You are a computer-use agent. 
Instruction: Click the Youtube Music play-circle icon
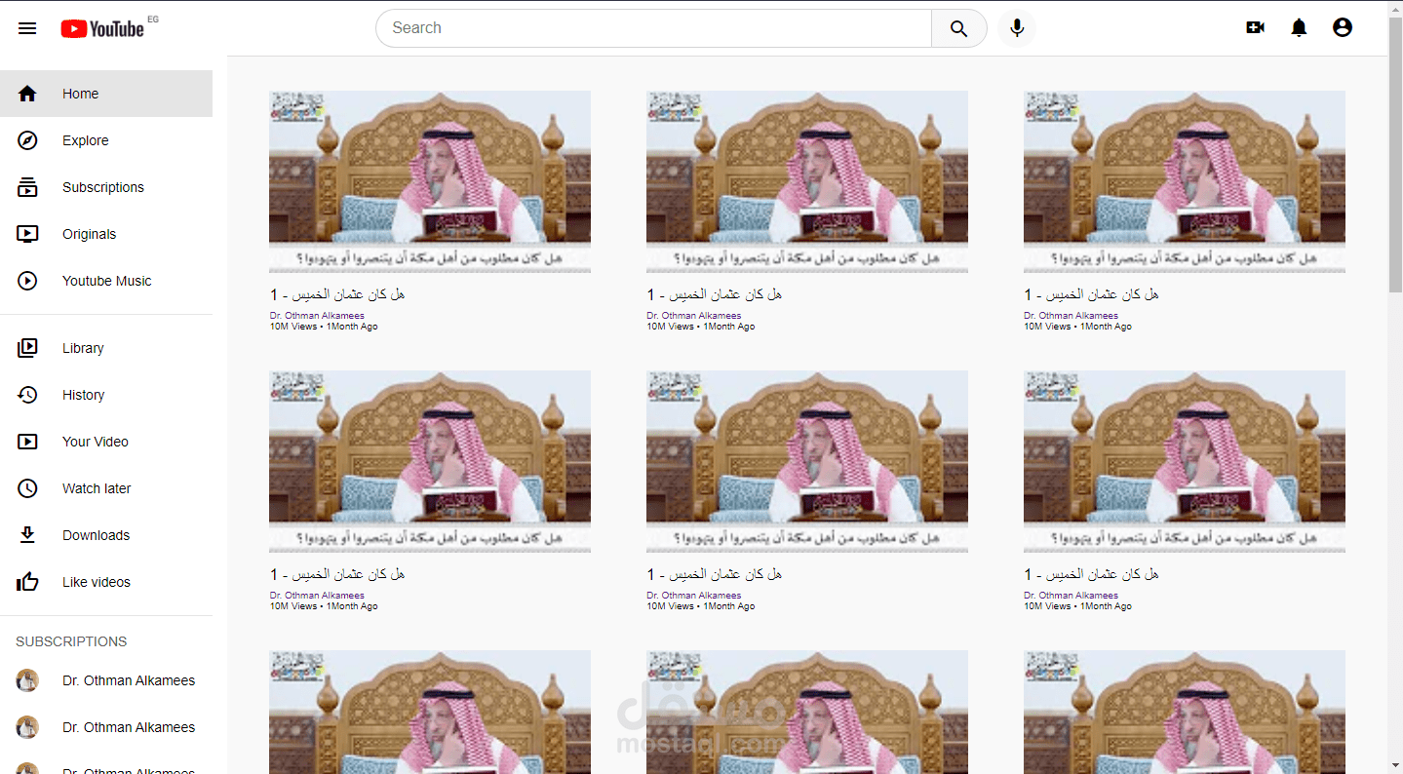[27, 281]
